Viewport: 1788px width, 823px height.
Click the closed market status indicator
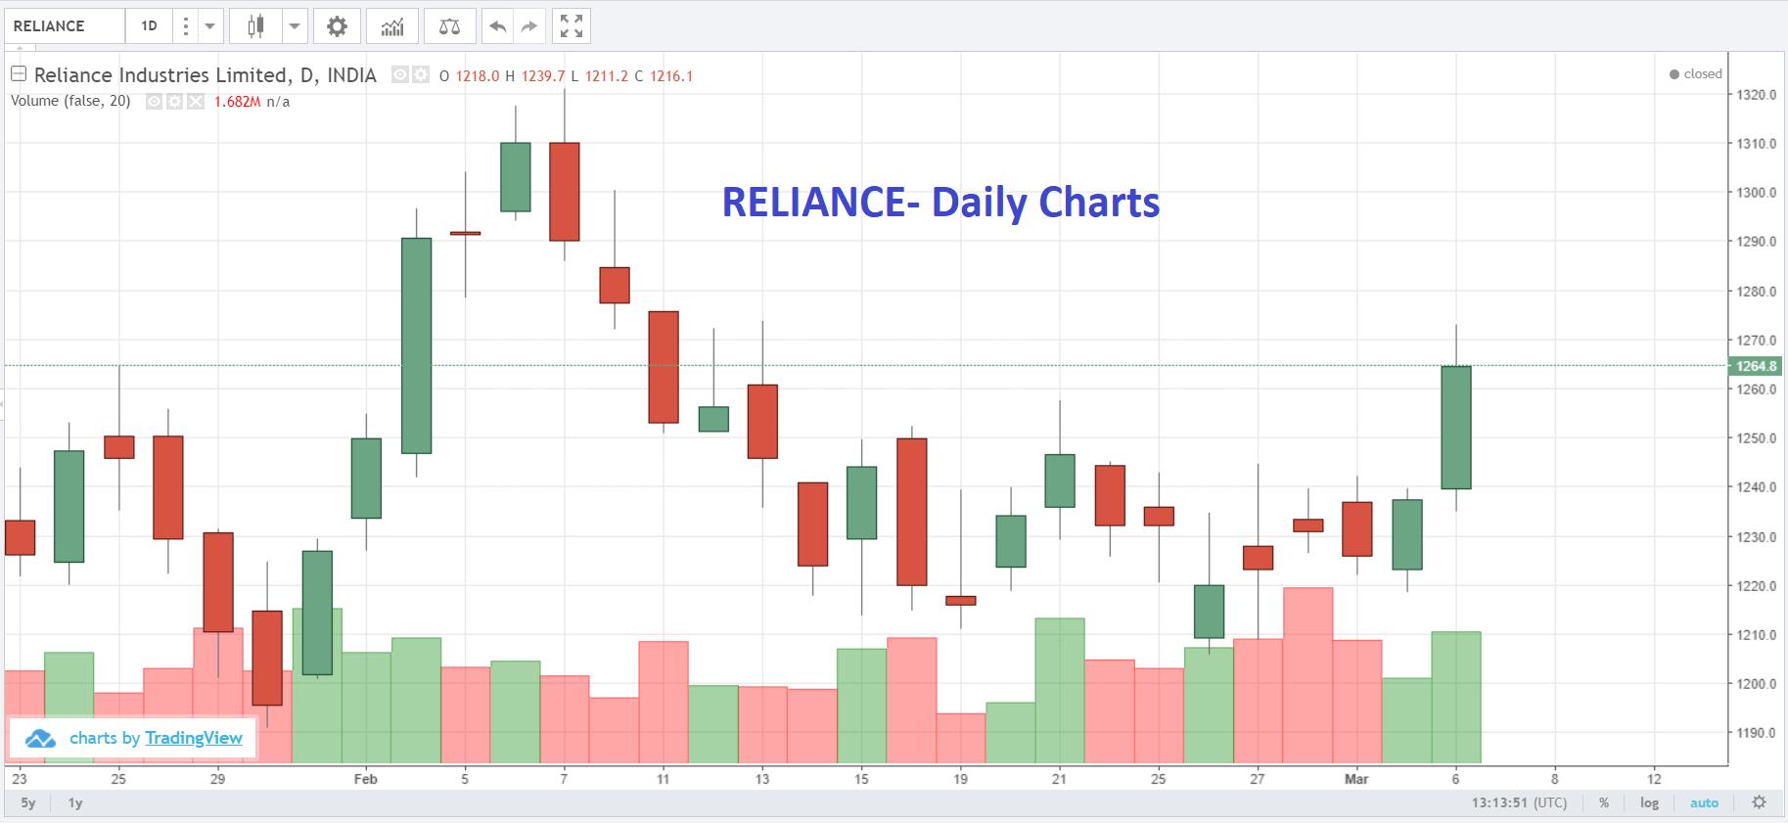1696,74
